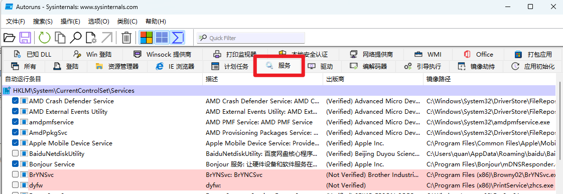Toggle the Sigma VirusTotal toolbar button
The image size is (563, 194).
[177, 37]
